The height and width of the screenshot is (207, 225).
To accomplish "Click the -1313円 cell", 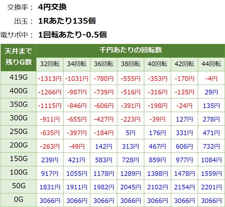I will [x=50, y=79].
